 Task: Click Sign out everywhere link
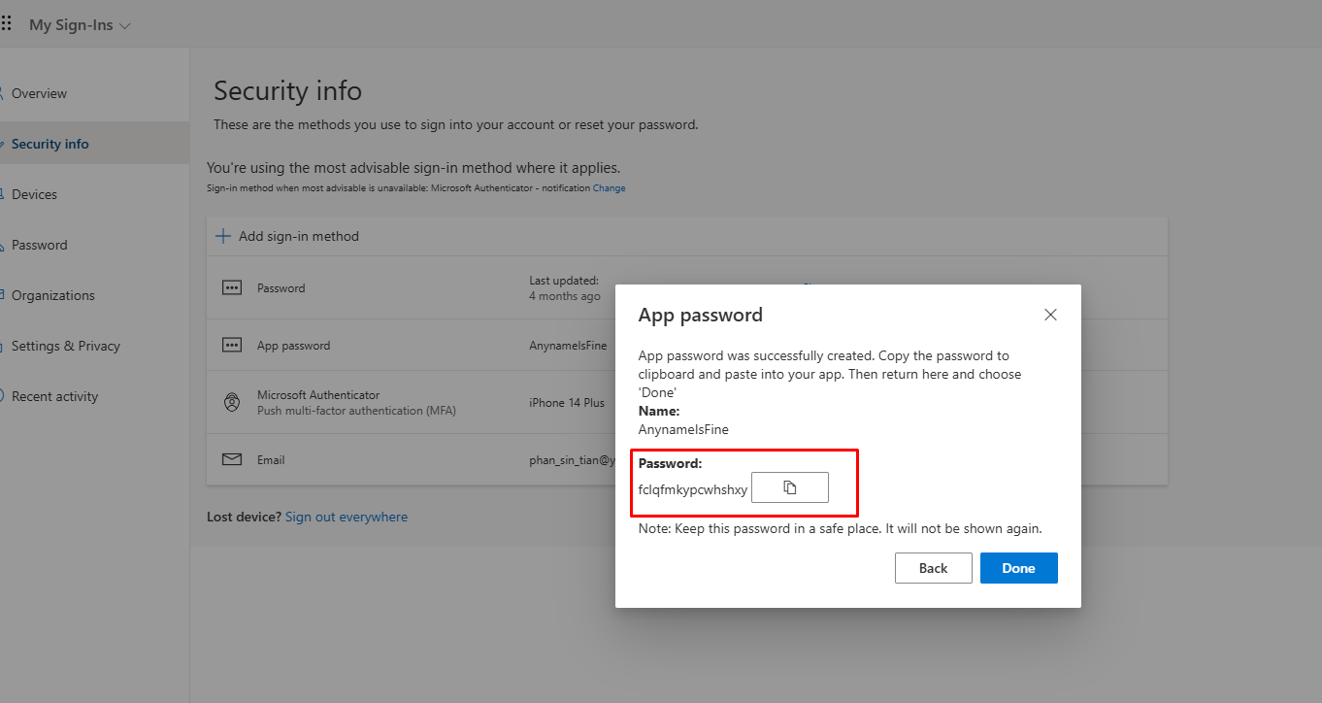click(x=347, y=517)
